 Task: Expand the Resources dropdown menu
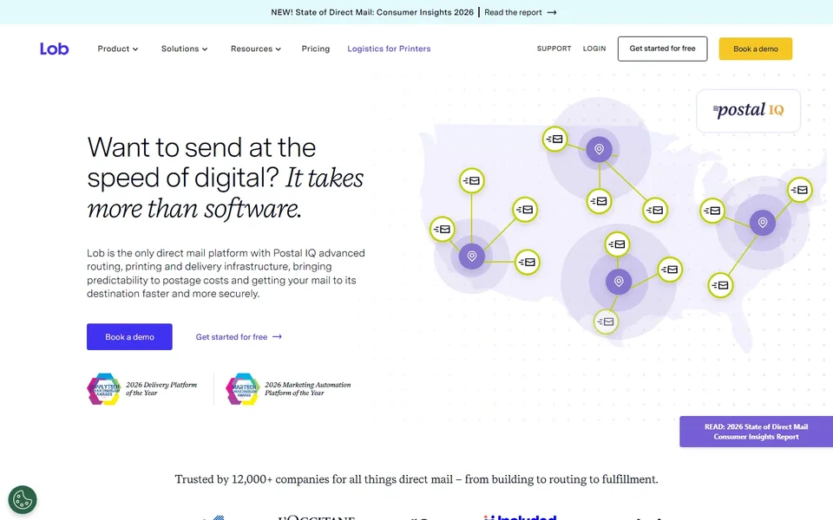(x=255, y=49)
